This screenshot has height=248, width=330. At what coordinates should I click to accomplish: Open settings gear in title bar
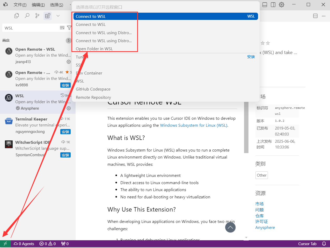coord(282,5)
